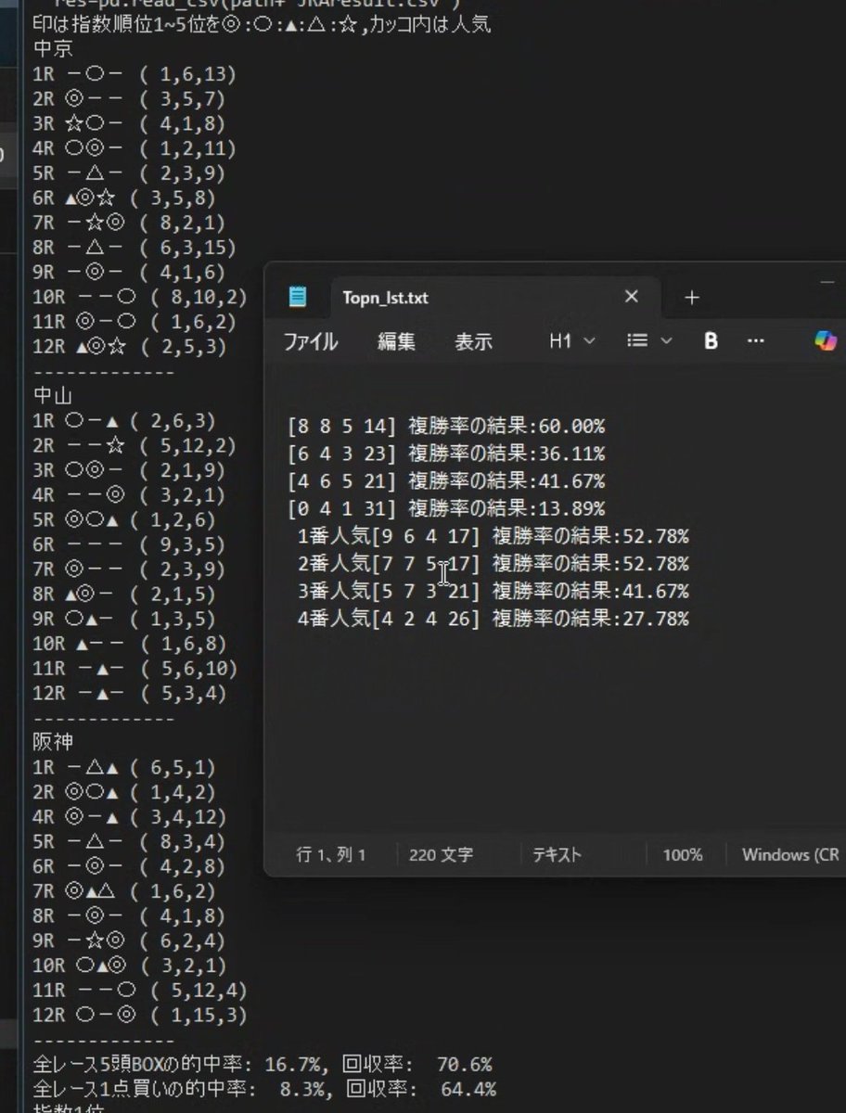Click the 中山 heading in background output
Image resolution: width=846 pixels, height=1113 pixels.
tap(53, 396)
